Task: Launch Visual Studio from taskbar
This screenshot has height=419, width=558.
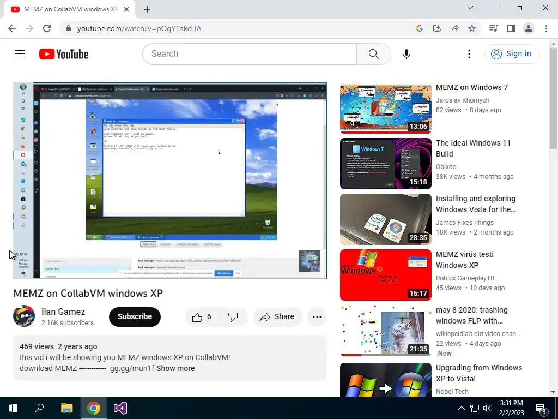Action: [120, 408]
